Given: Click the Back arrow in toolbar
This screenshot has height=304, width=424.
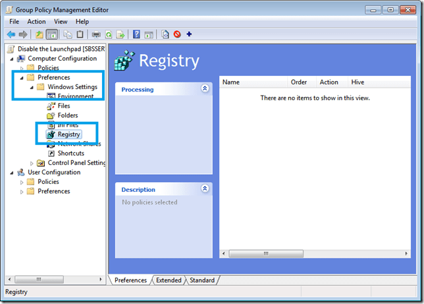Looking at the screenshot, I should 11,34.
